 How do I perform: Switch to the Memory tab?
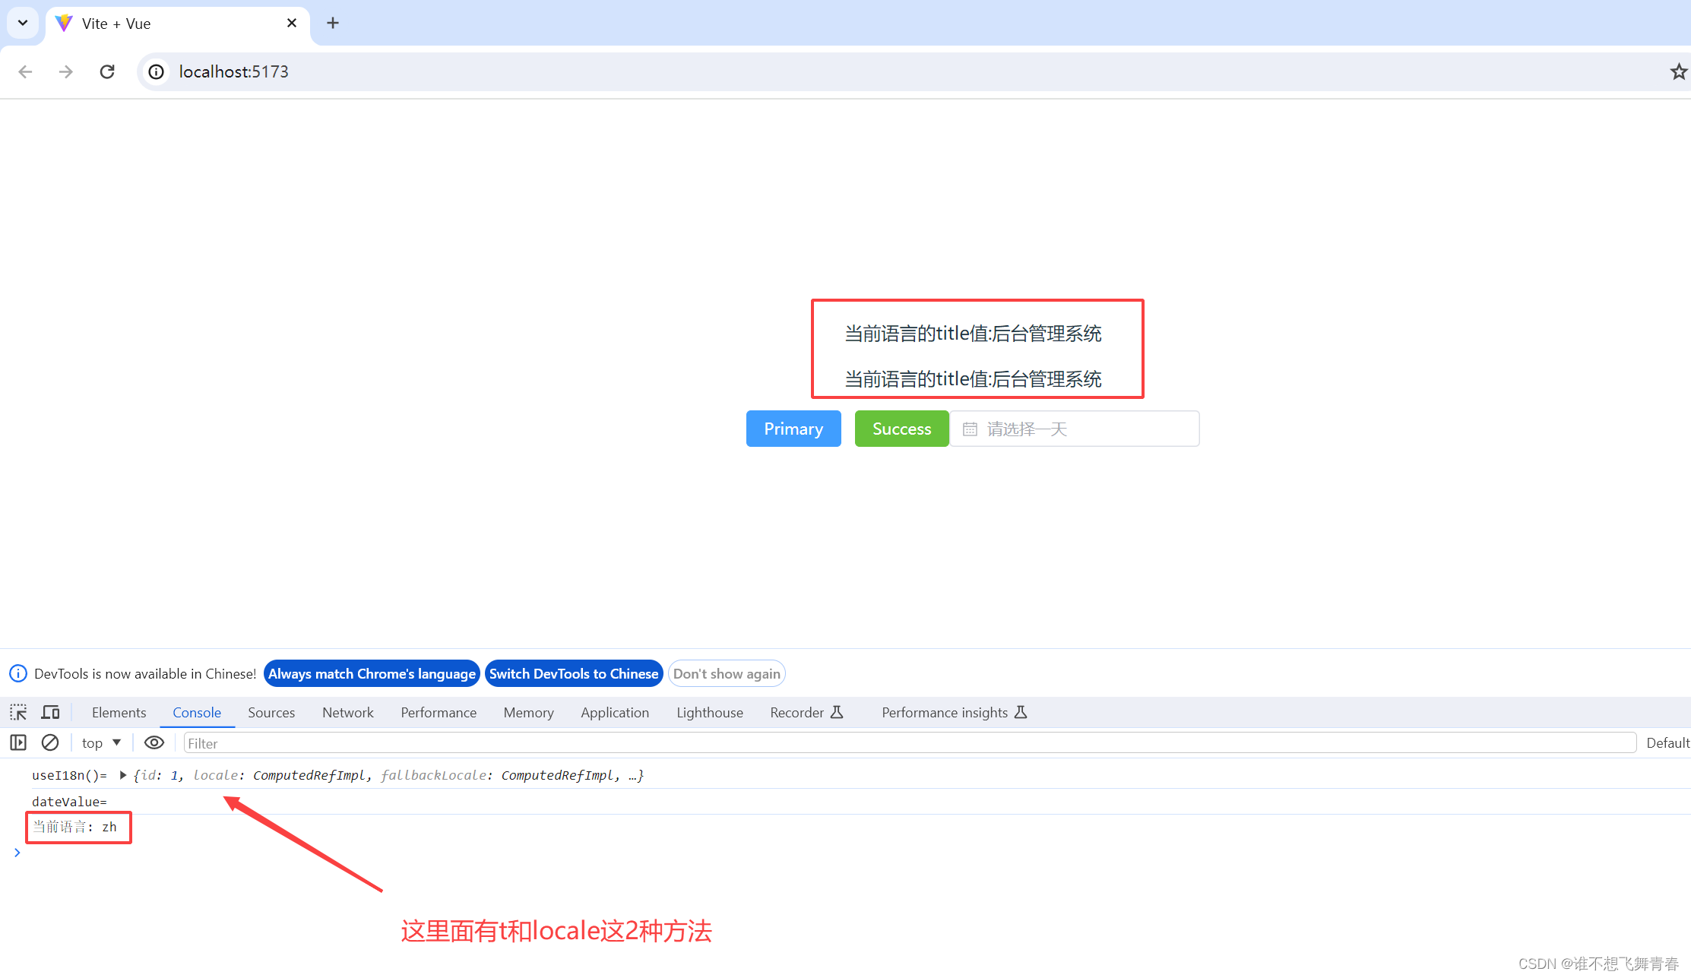tap(528, 712)
